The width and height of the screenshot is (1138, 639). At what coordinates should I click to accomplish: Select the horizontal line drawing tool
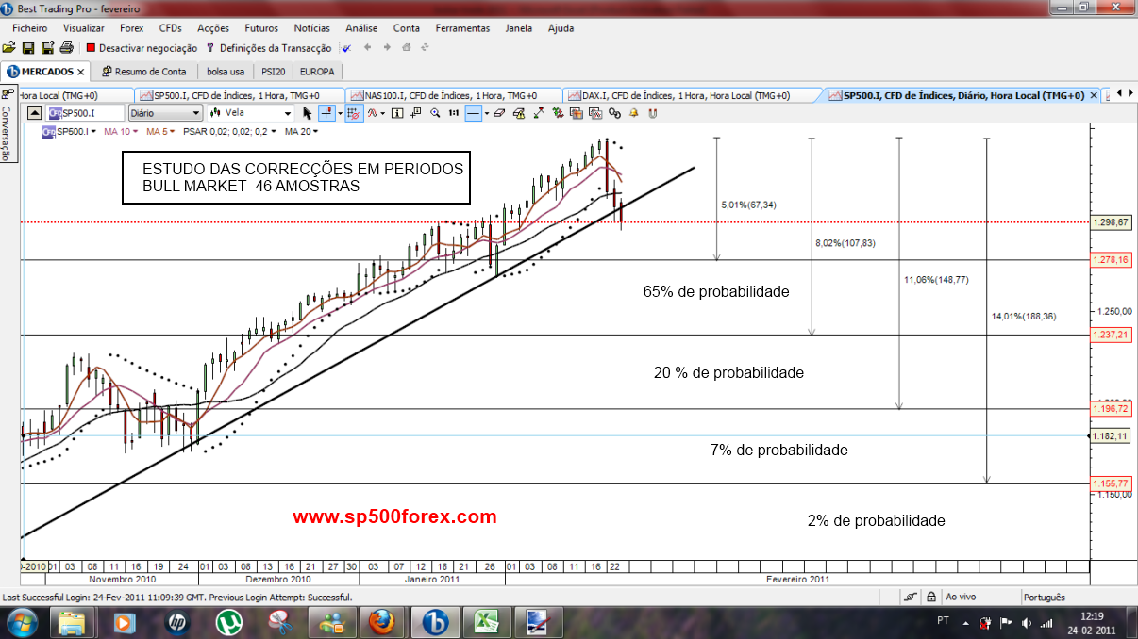click(474, 113)
